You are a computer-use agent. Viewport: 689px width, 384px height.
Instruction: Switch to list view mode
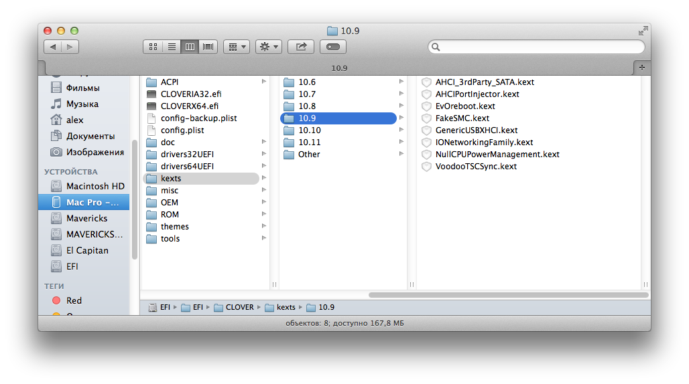coord(172,47)
